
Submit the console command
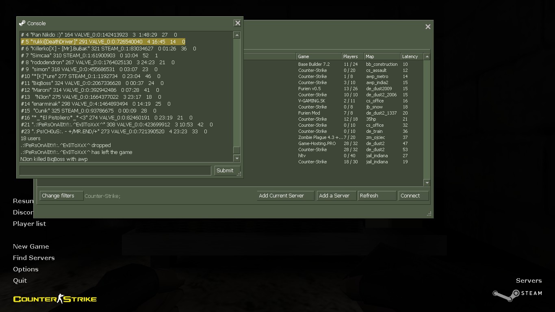tap(227, 171)
